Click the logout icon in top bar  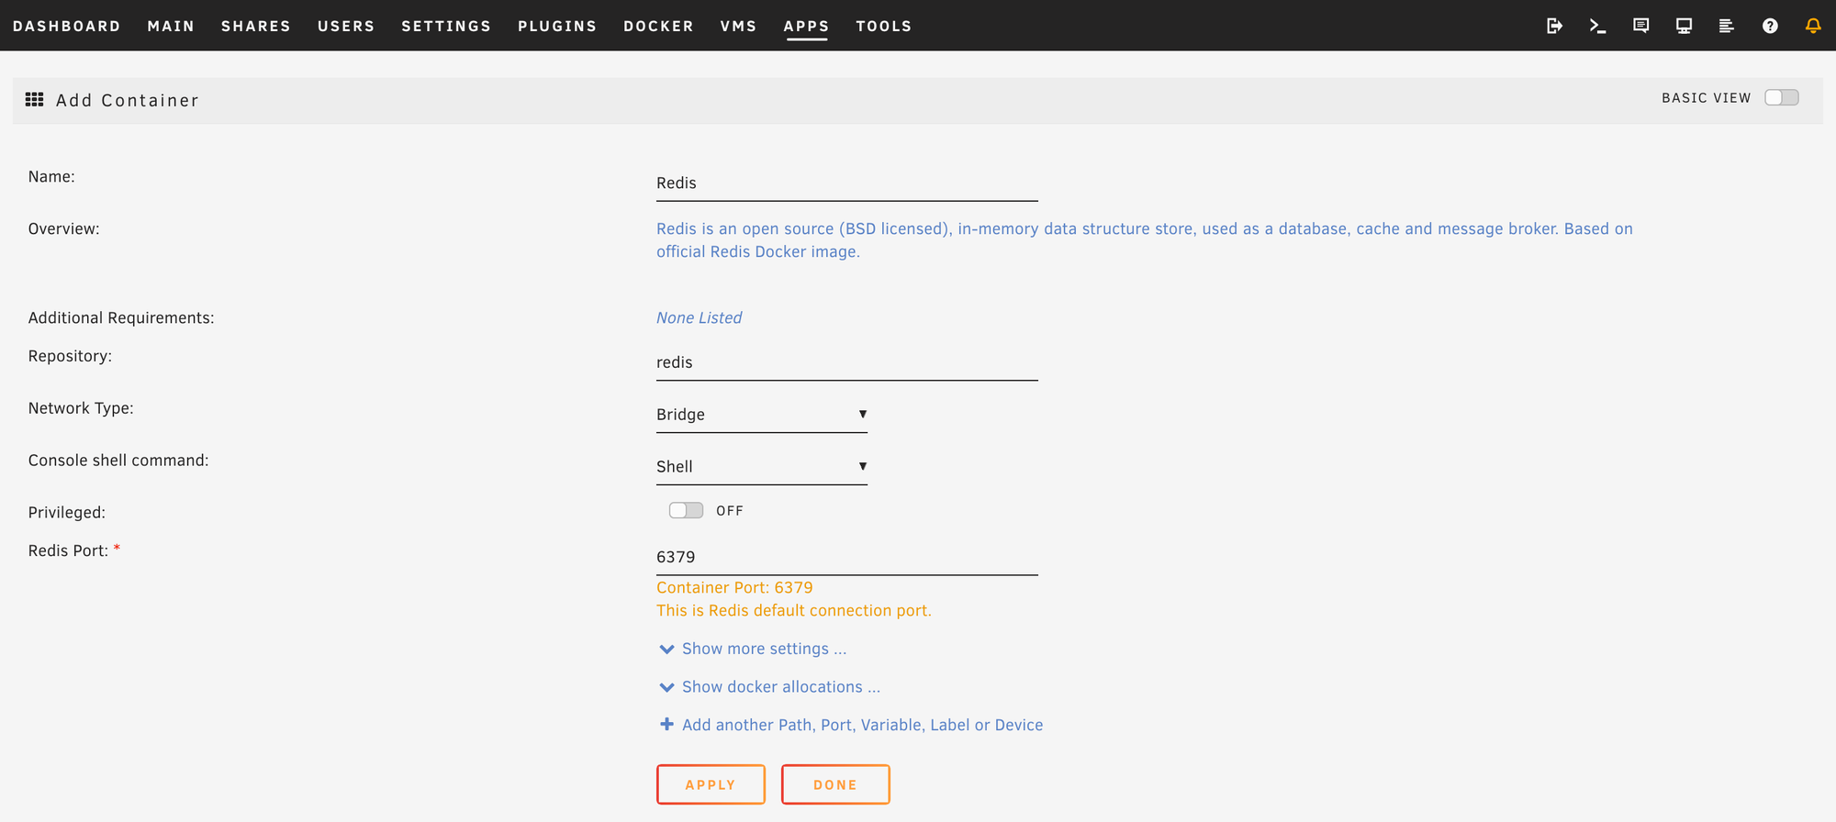point(1554,26)
